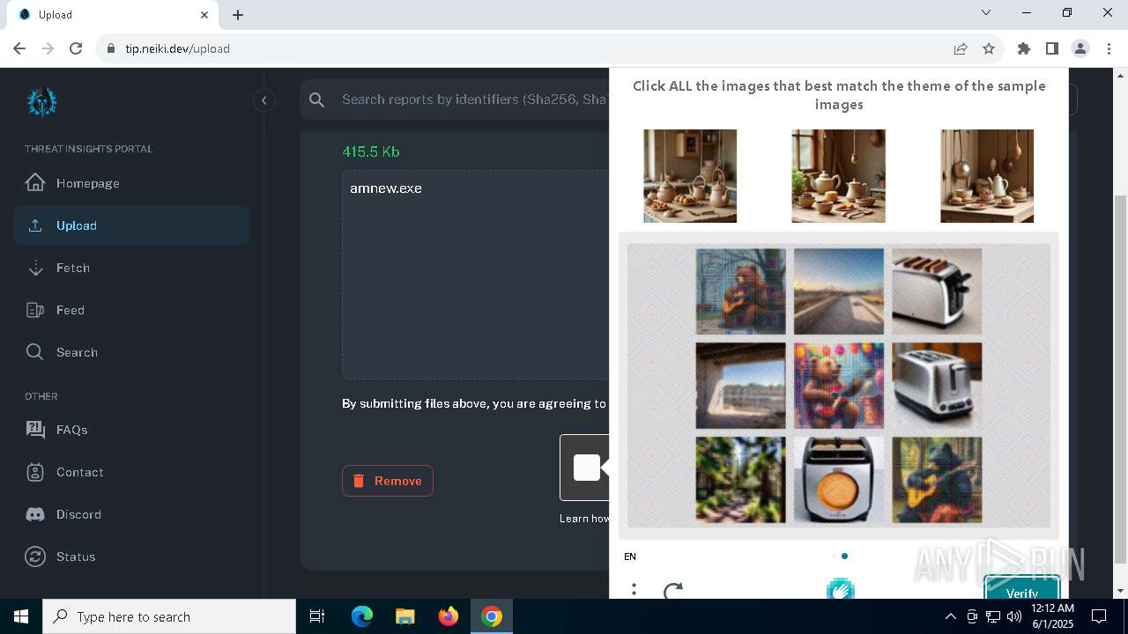The image size is (1128, 634).
Task: Open Chrome profile avatar
Action: click(1080, 48)
